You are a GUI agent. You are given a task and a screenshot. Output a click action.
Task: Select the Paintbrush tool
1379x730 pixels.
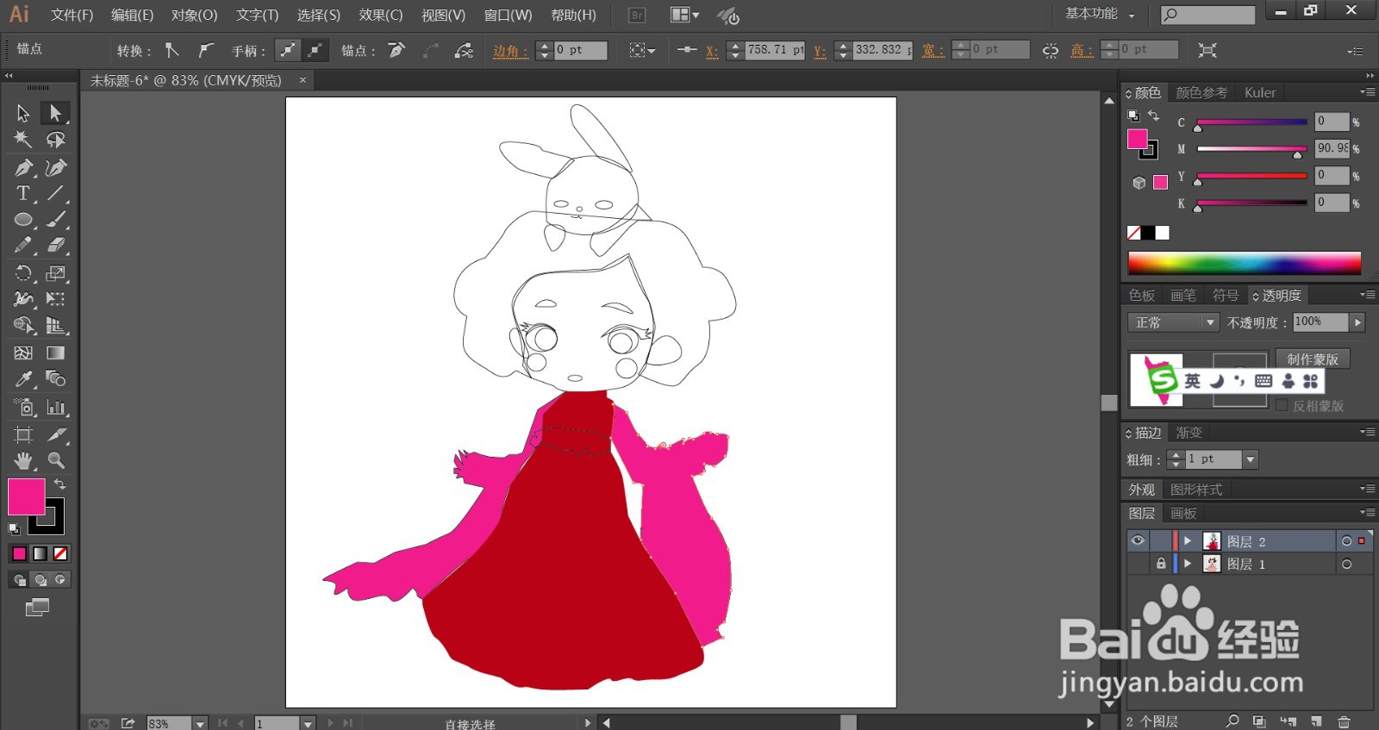pos(55,220)
